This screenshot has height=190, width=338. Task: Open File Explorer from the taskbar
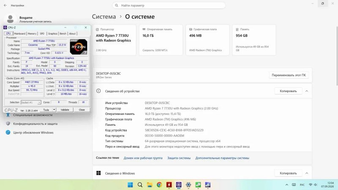(x=150, y=185)
